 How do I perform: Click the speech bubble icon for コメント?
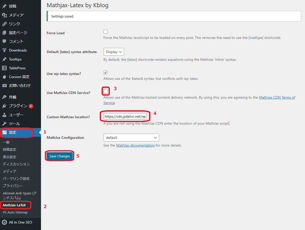[4, 41]
